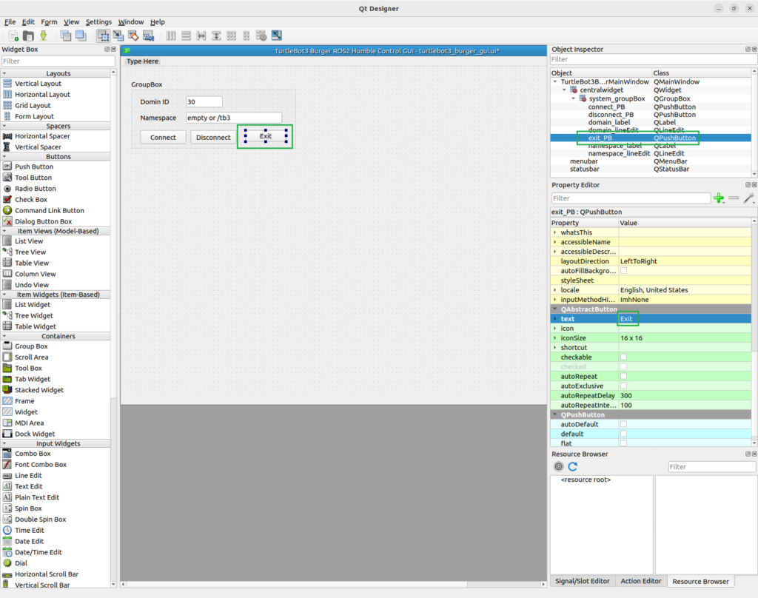Viewport: 758px width, 598px height.
Task: Switch to the Signal/Slot Editor tab
Action: click(582, 581)
